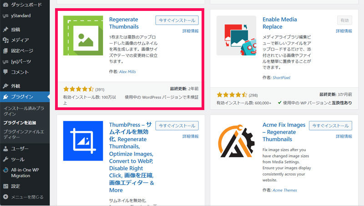Open Enable Media Replace title link

(x=279, y=23)
